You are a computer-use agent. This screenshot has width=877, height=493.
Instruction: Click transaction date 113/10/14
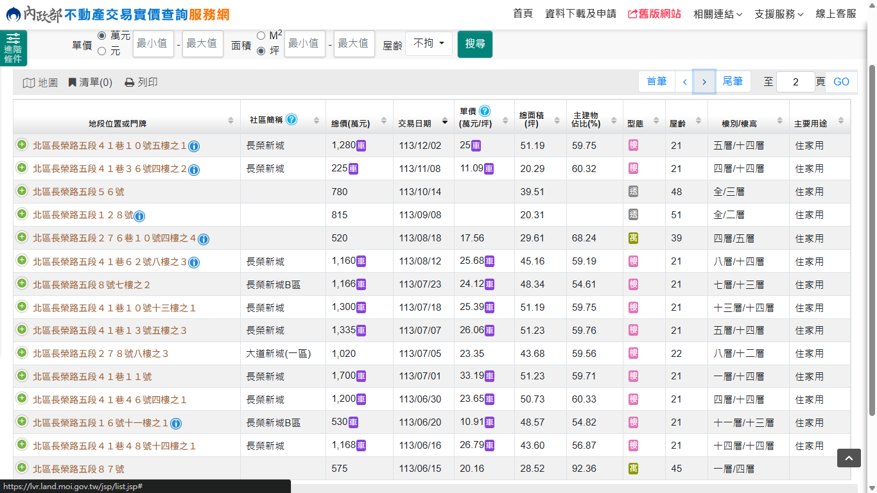[x=420, y=192]
